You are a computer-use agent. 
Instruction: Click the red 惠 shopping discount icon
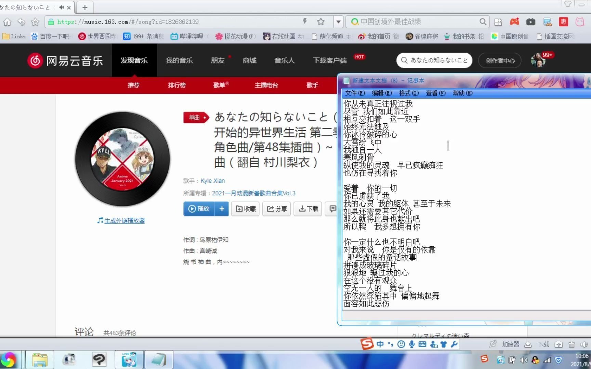(x=563, y=22)
